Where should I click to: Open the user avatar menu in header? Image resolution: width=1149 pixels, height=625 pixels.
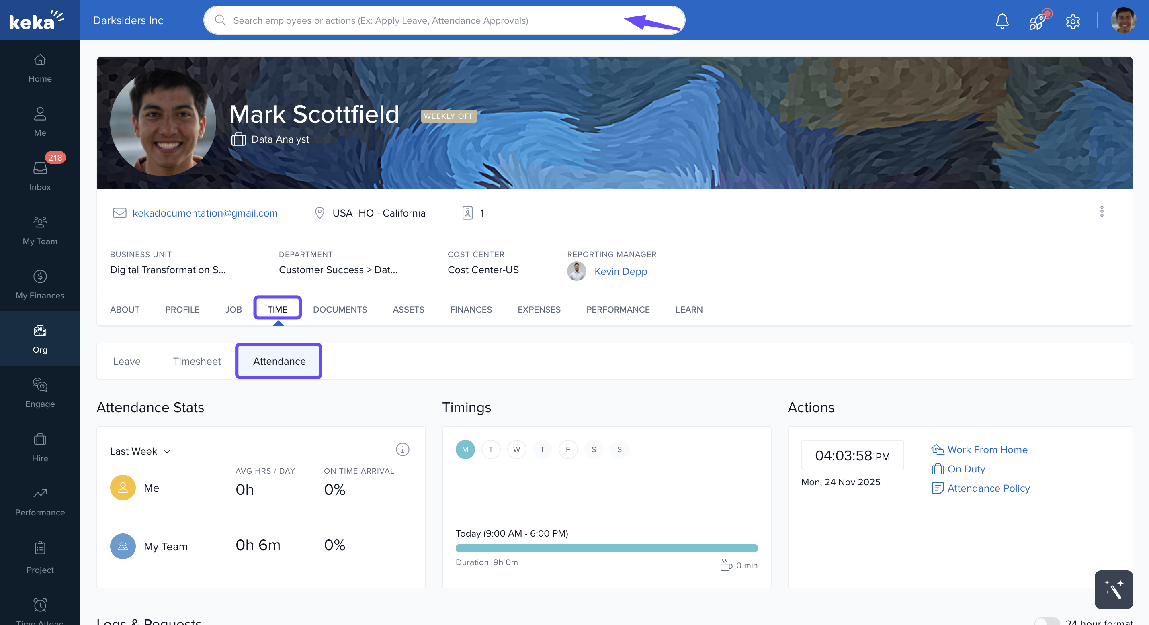[x=1123, y=20]
